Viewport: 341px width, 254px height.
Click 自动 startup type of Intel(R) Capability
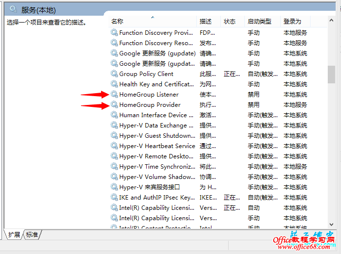pyautogui.click(x=254, y=208)
